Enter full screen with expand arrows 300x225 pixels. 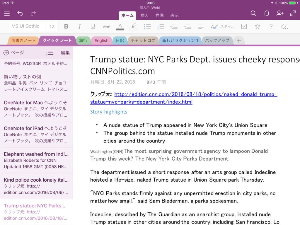coord(293,13)
